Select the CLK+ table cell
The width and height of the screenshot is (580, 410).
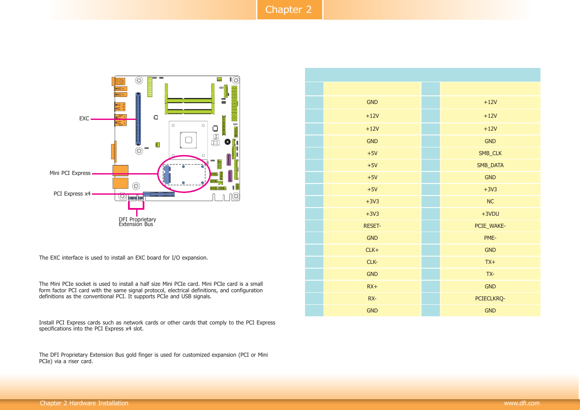pos(372,250)
